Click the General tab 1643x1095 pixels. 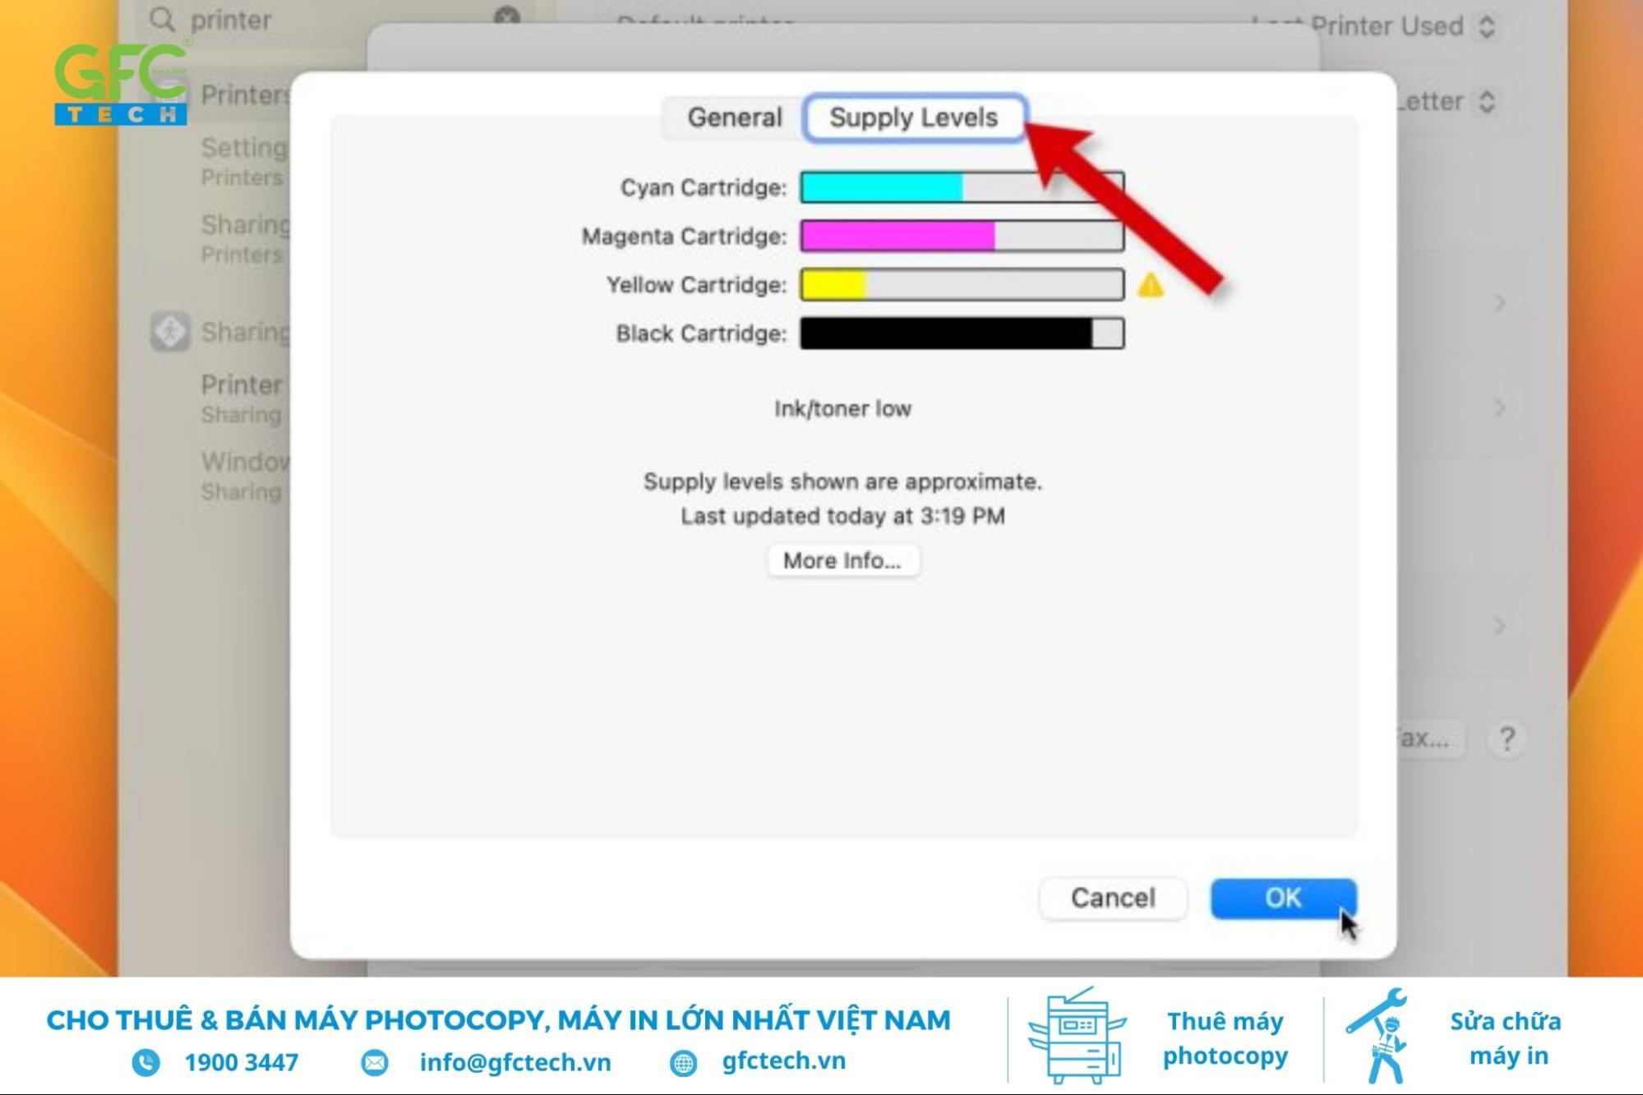click(x=733, y=116)
